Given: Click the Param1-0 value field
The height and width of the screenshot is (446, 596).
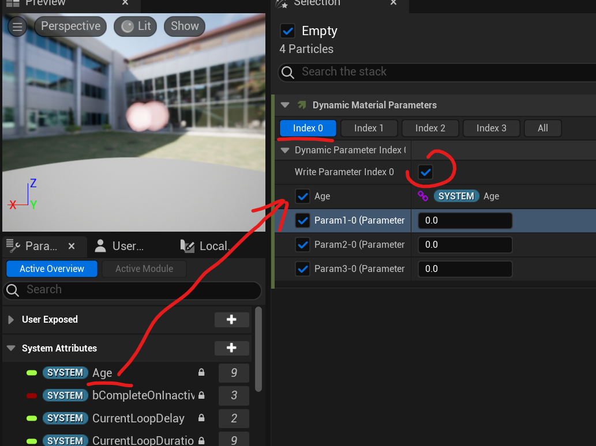Looking at the screenshot, I should (465, 221).
